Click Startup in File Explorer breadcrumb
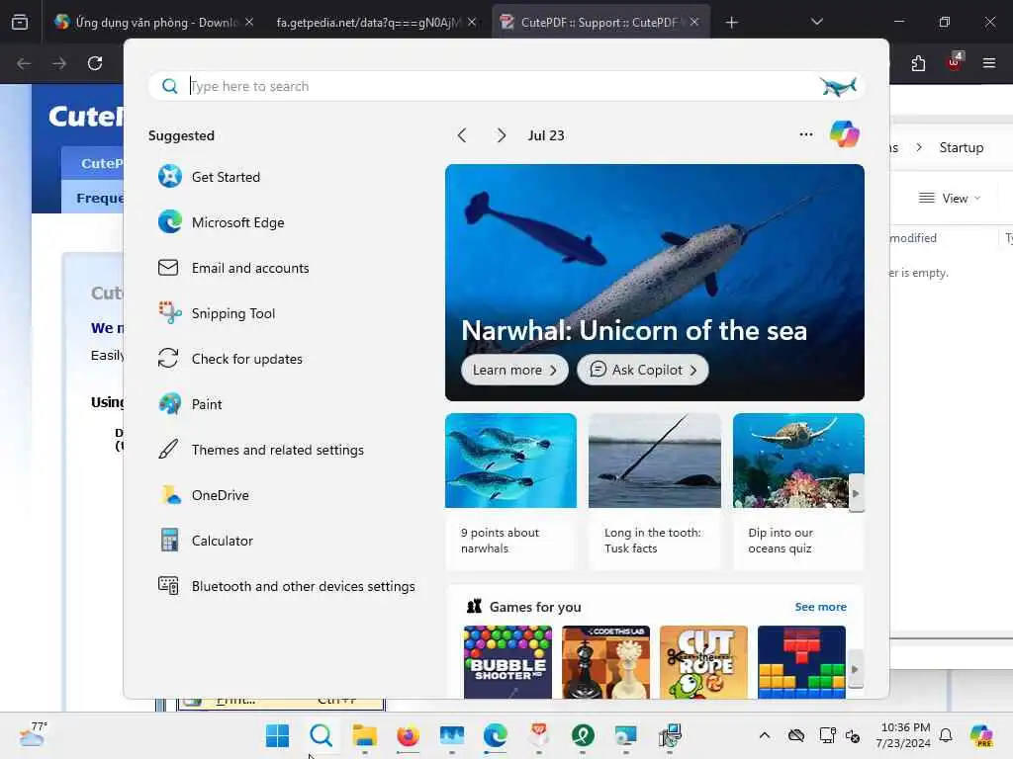This screenshot has height=759, width=1013. pyautogui.click(x=962, y=148)
